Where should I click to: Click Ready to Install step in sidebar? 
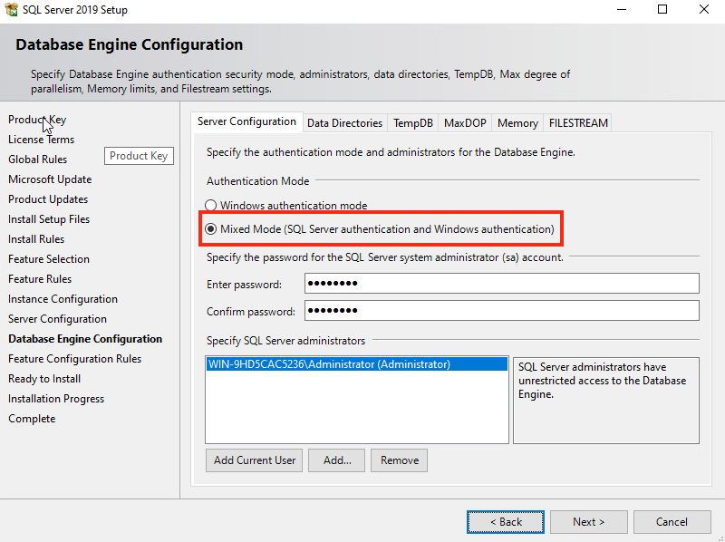[44, 378]
